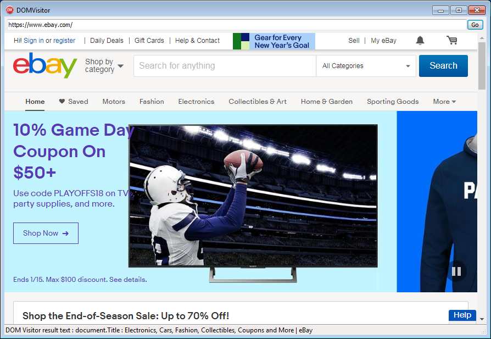This screenshot has width=491, height=339.
Task: Click the vertical scrollbar thumb
Action: [x=482, y=66]
